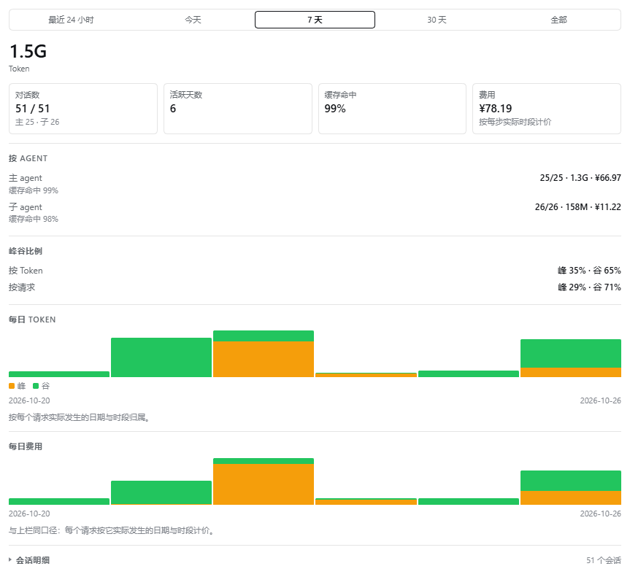Click the orange 峰 legend swatch

(x=12, y=386)
